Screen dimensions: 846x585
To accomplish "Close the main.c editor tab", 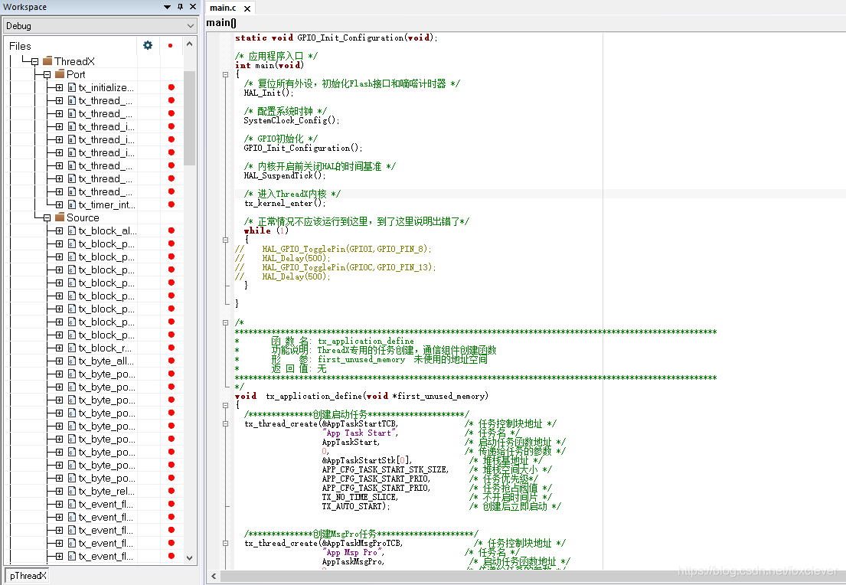I will tap(247, 8).
